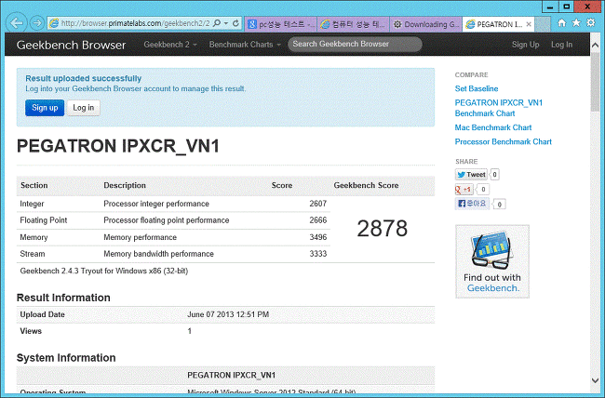
Task: Refresh the page with the reload icon
Action: [x=235, y=23]
